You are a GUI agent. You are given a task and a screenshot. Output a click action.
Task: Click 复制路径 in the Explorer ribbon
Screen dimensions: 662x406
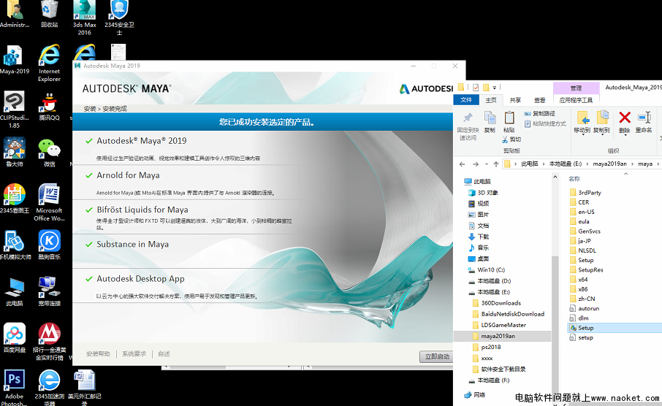pos(540,113)
